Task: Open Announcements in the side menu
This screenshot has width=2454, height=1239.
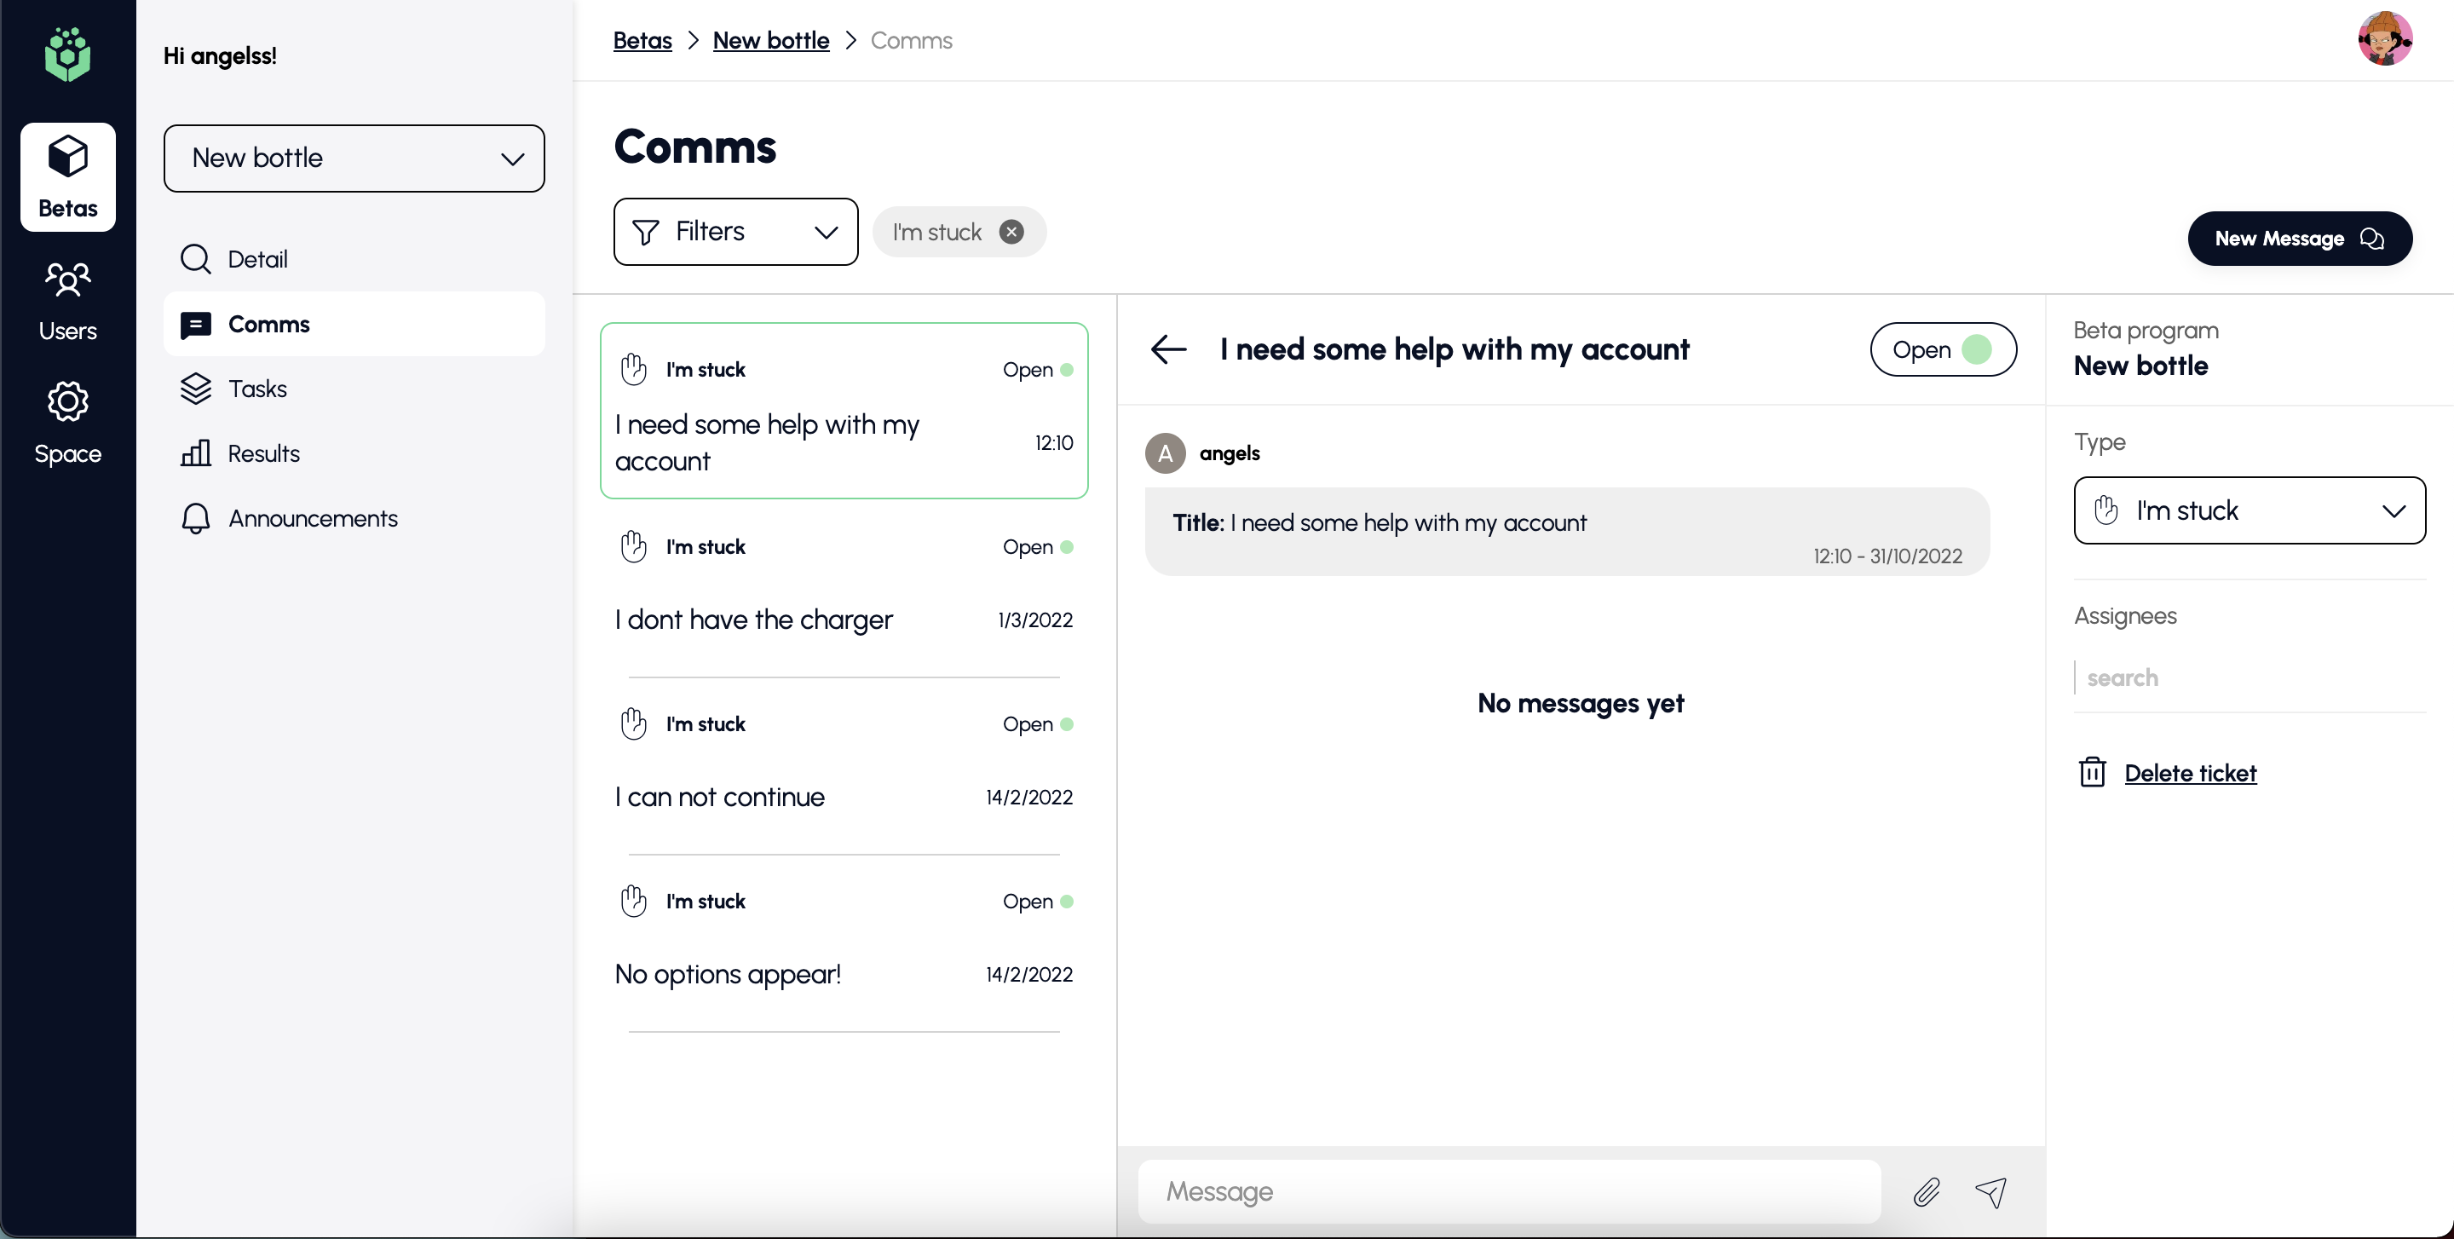Action: click(313, 518)
